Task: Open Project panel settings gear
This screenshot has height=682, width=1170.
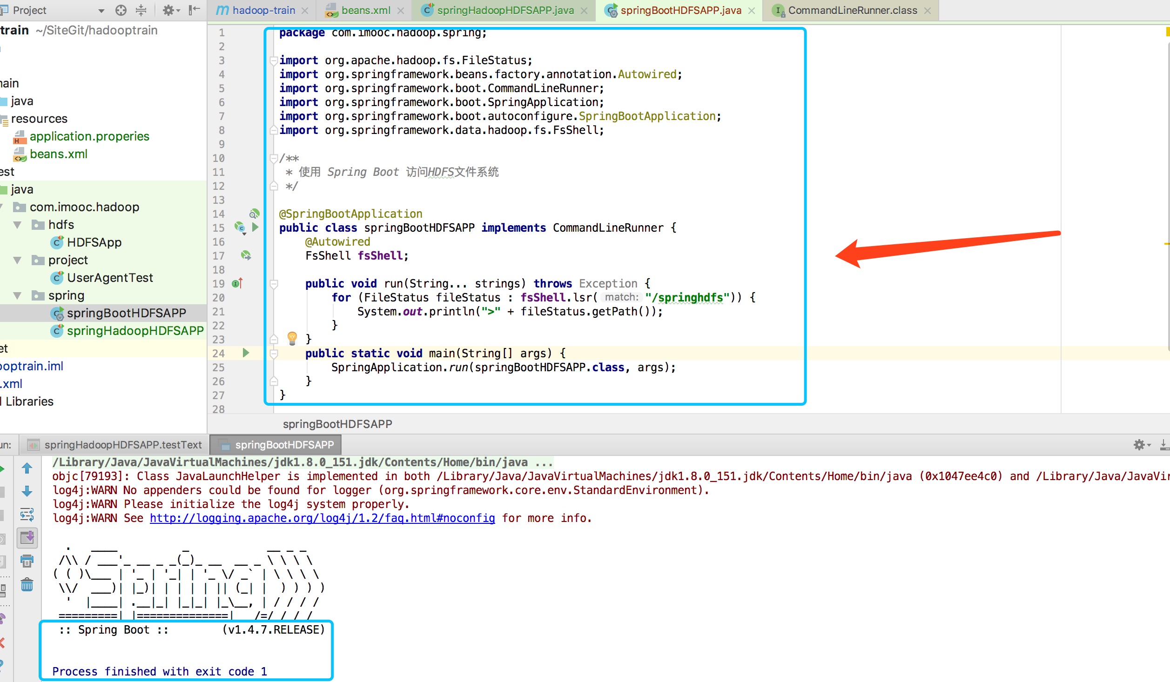Action: point(171,10)
